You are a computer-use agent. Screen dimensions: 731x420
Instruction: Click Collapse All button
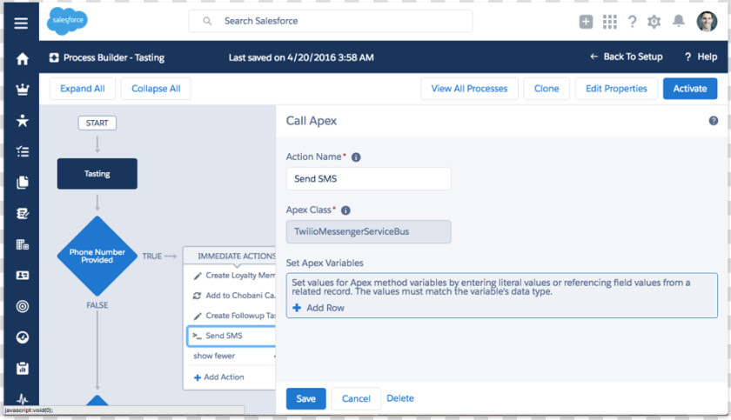(156, 89)
